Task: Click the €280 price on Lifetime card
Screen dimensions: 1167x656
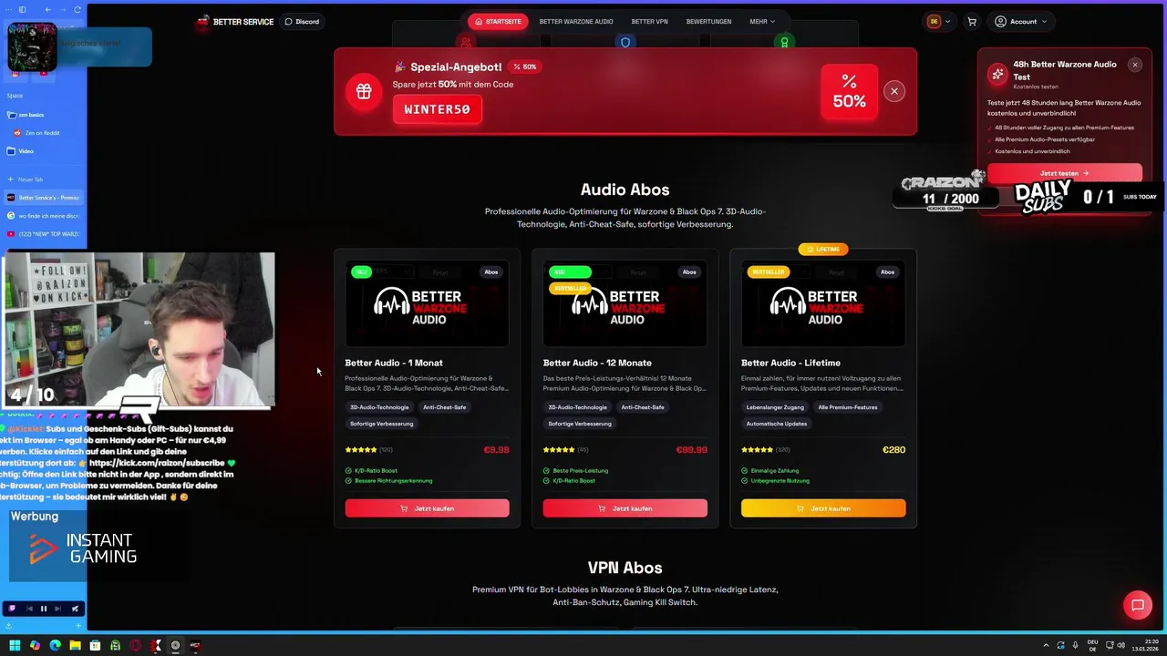Action: coord(893,450)
